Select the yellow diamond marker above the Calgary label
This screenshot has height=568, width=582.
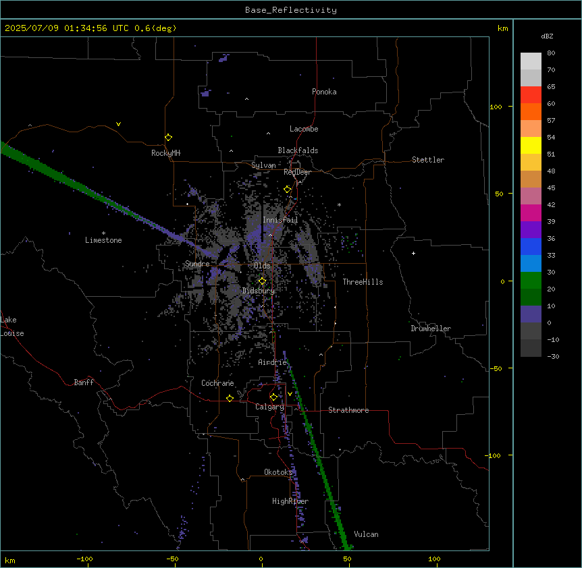tap(273, 397)
